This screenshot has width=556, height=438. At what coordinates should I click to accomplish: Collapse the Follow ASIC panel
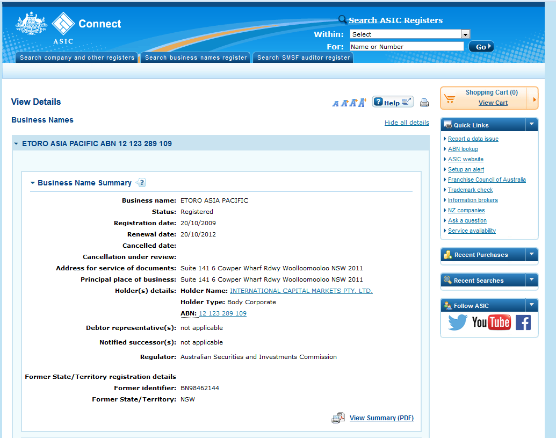point(531,305)
